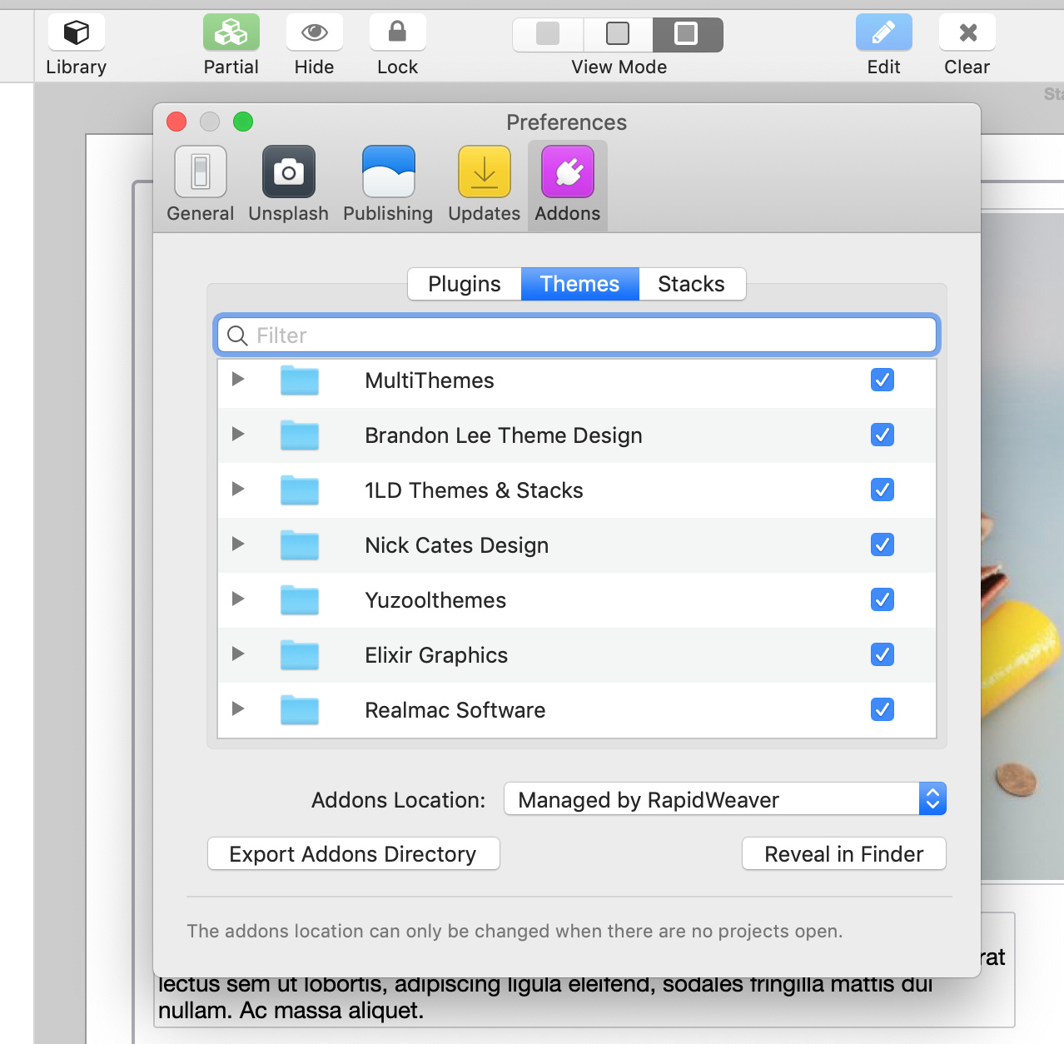Click the Brandon Lee Theme Design folder icon
1064x1044 pixels.
pyautogui.click(x=300, y=435)
